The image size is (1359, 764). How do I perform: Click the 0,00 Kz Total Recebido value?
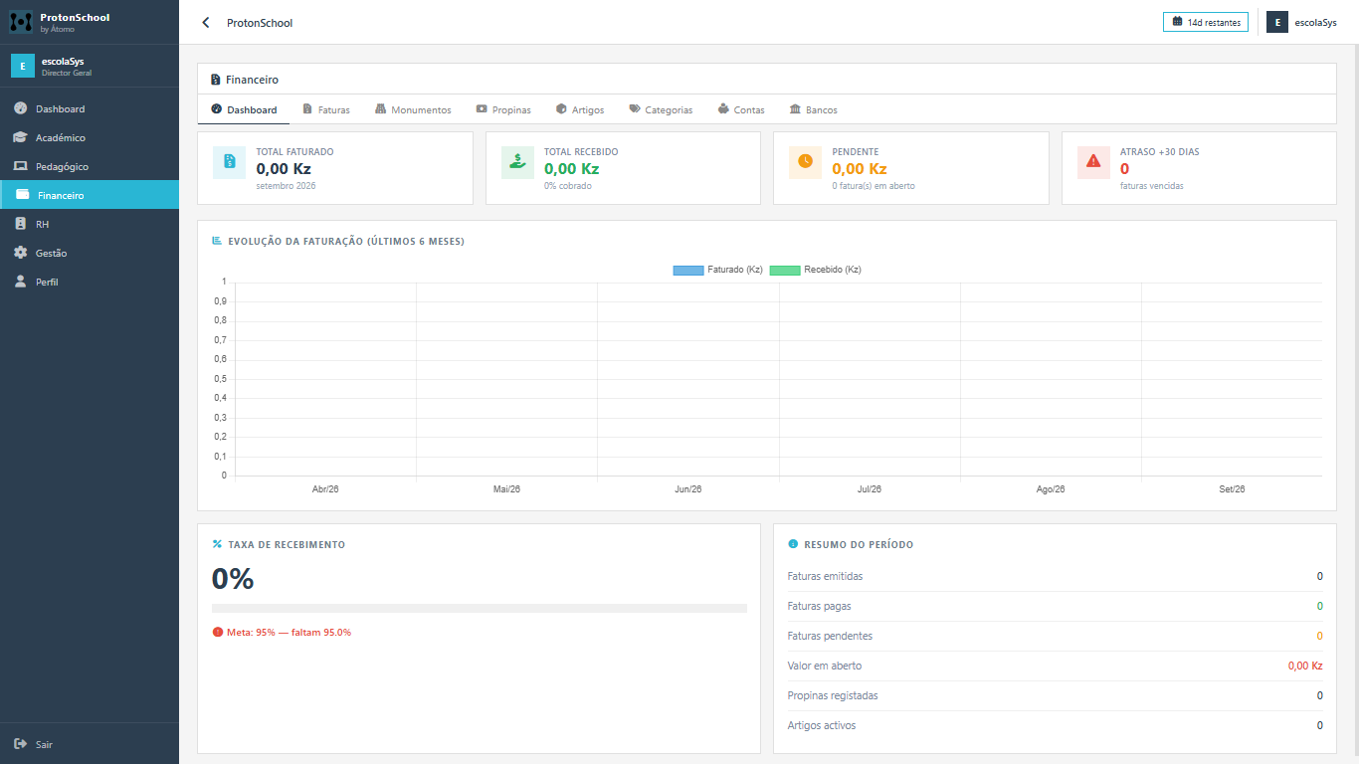click(x=571, y=169)
